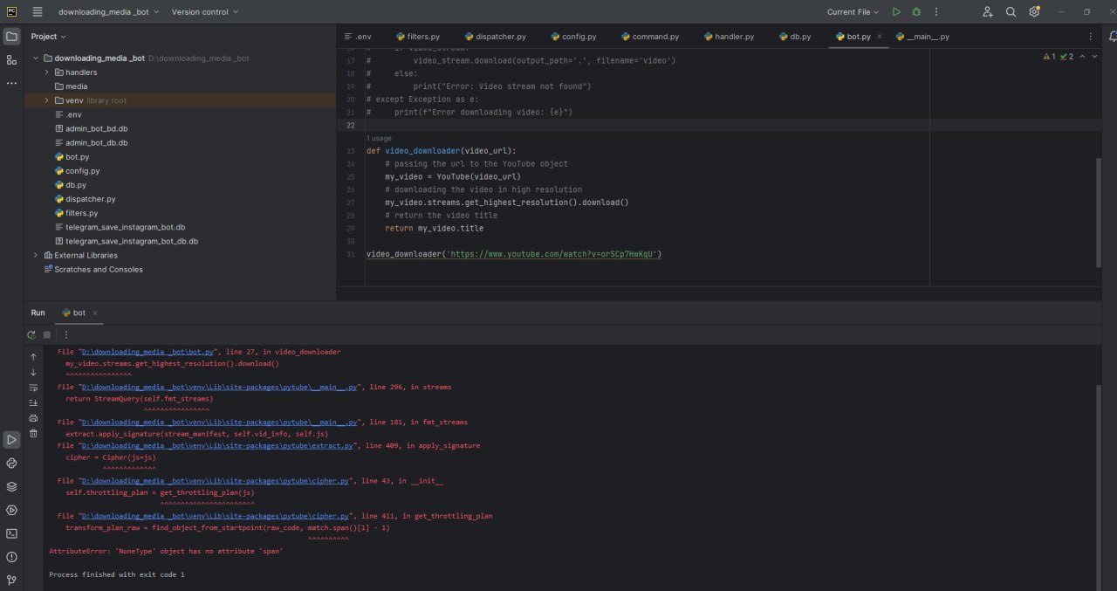
Task: Open the Terminal tool window
Action: pos(11,533)
